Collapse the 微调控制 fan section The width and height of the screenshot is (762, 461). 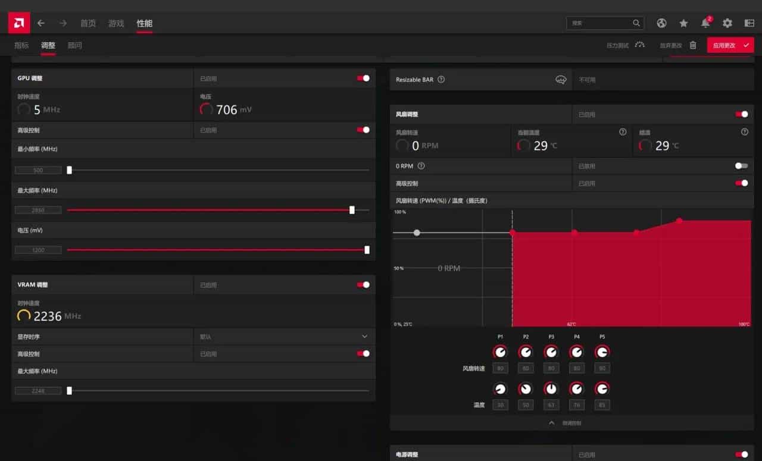pos(551,423)
